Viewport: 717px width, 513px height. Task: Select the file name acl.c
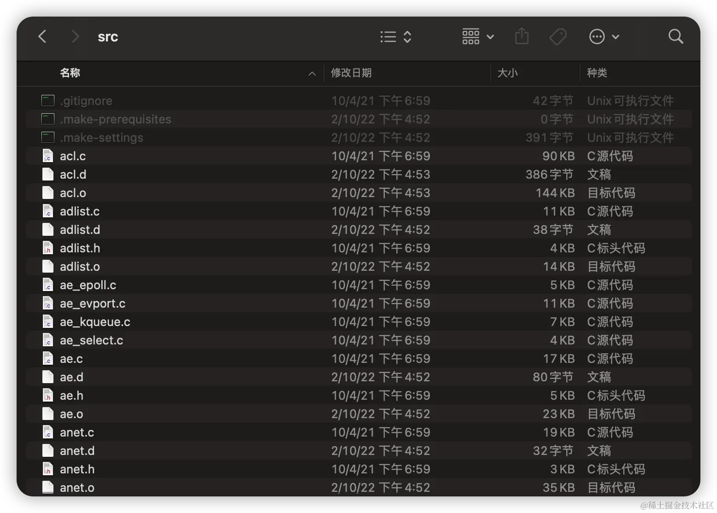click(73, 156)
